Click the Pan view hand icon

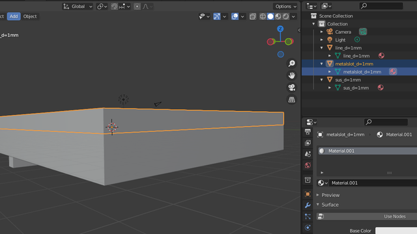click(292, 75)
